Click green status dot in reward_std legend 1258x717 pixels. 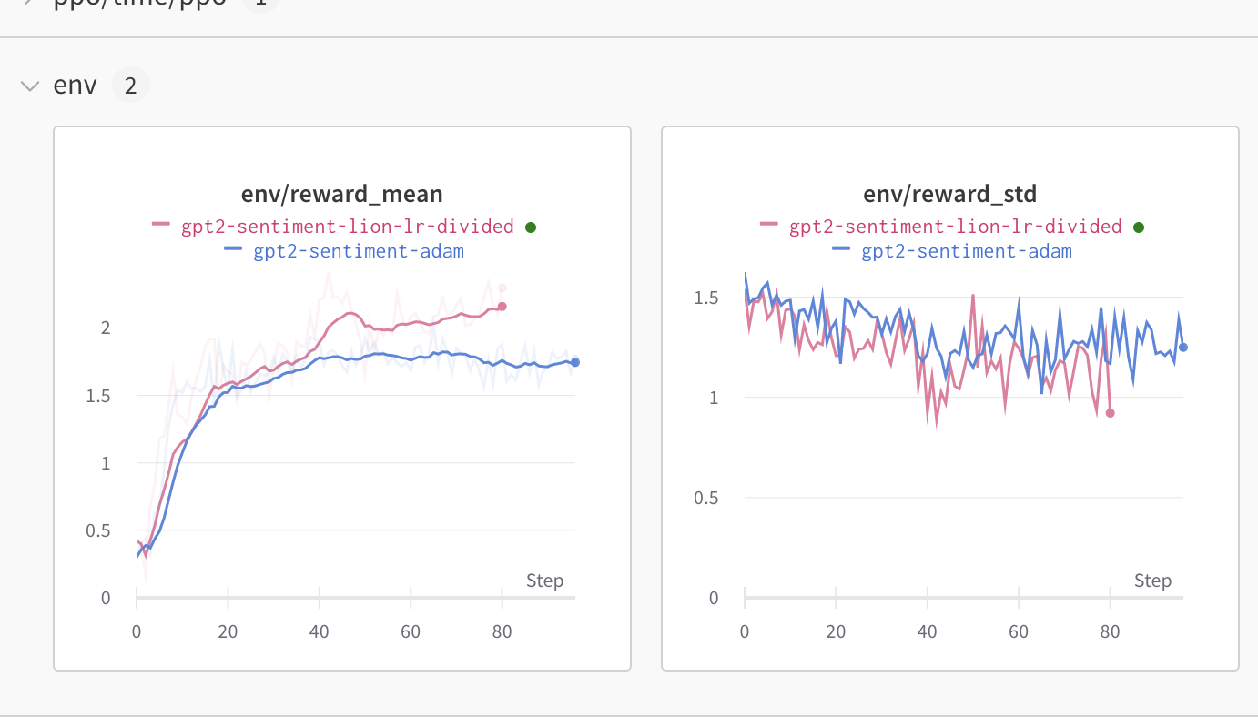point(1139,227)
